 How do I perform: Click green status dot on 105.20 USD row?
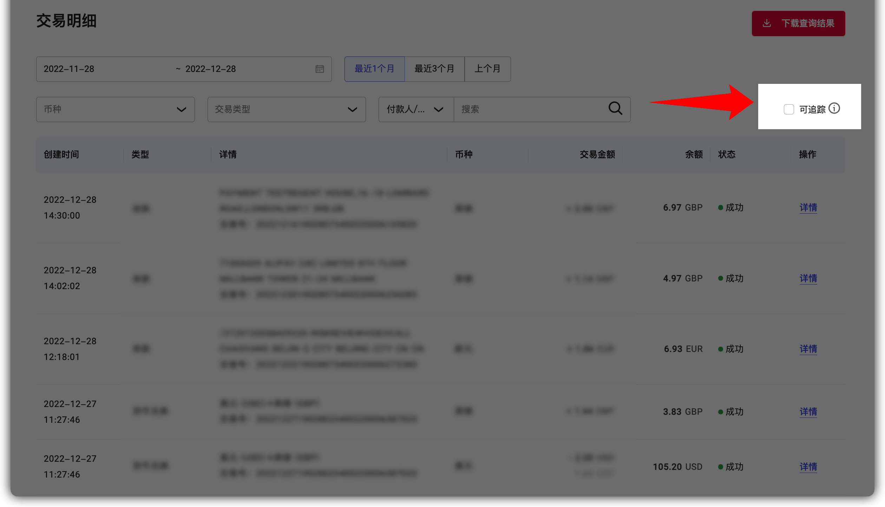coord(720,467)
